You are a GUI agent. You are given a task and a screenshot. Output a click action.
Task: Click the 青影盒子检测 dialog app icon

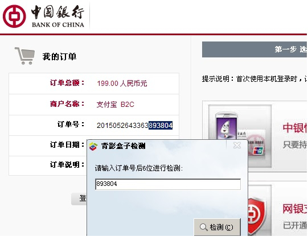click(x=93, y=146)
